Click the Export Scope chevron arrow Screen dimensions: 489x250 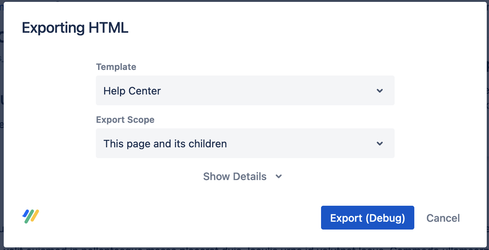(x=379, y=144)
